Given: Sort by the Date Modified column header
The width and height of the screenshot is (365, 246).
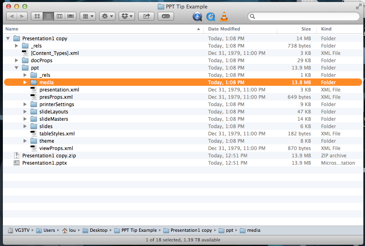Looking at the screenshot, I should pos(240,29).
